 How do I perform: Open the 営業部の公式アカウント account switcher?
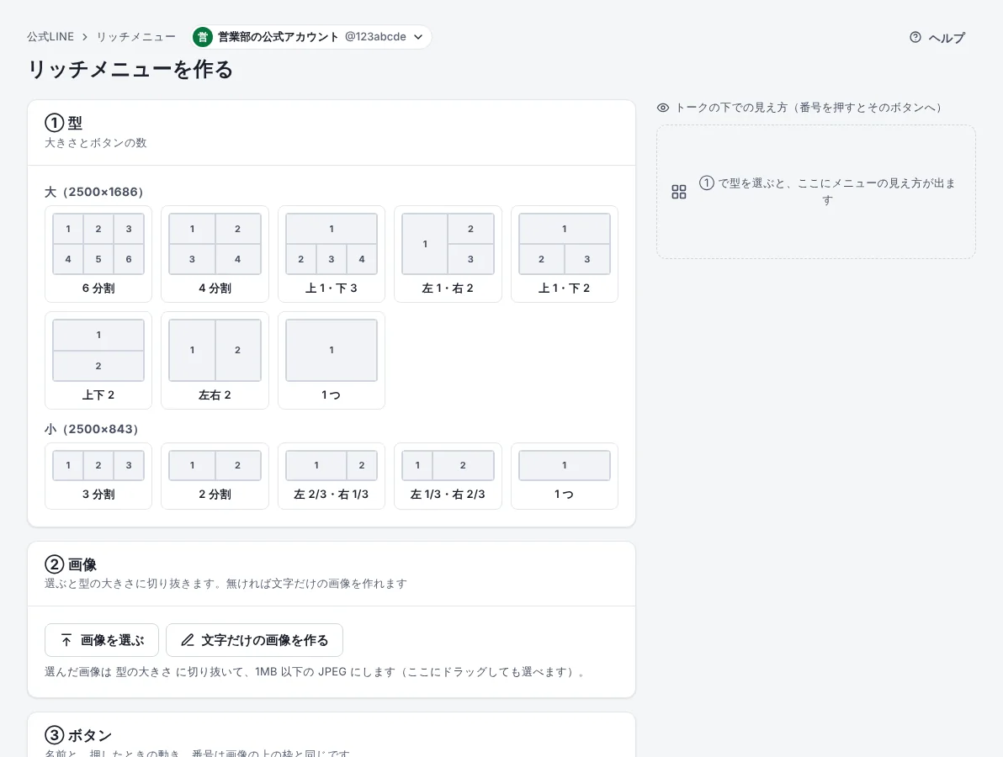(x=311, y=37)
